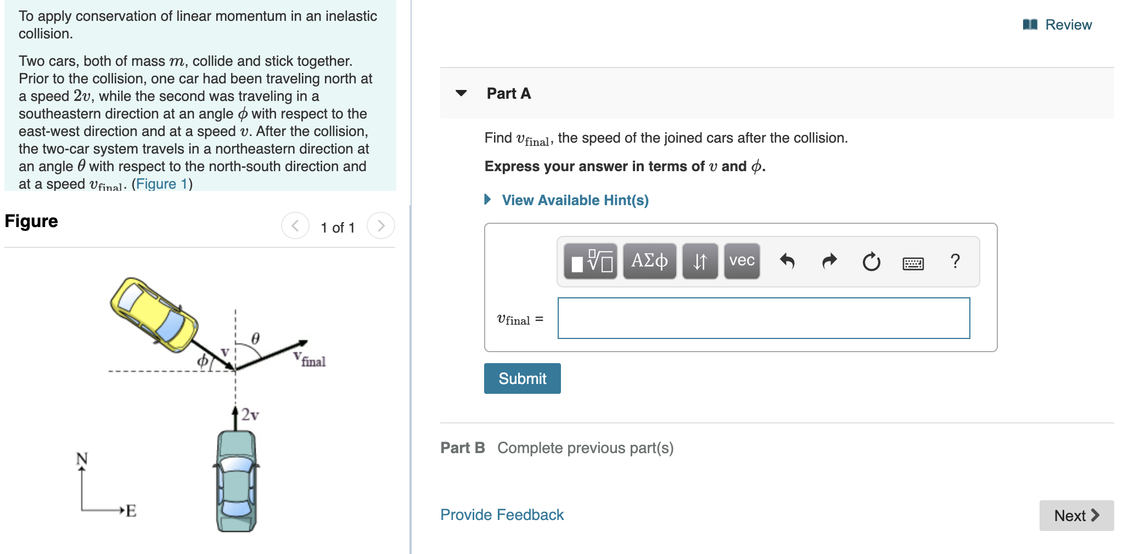
Task: Click the Part A section header
Action: point(508,93)
